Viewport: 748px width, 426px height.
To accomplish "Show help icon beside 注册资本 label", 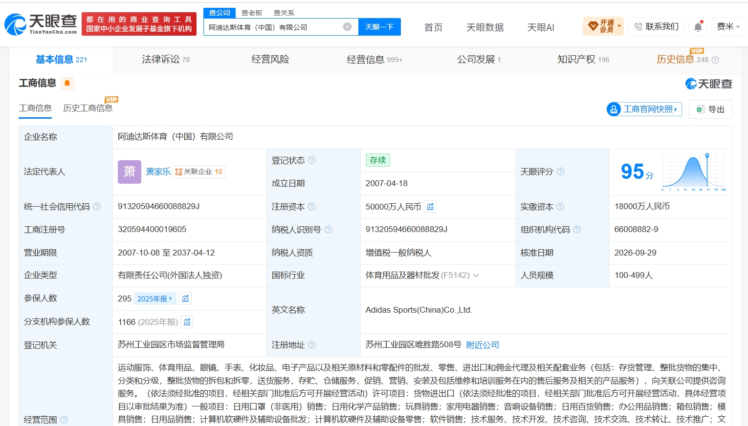I will pos(312,207).
